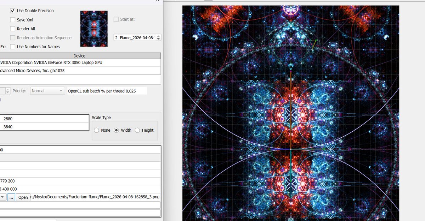The image size is (425, 221).
Task: Choose the Height scale type radio button
Action: point(137,130)
